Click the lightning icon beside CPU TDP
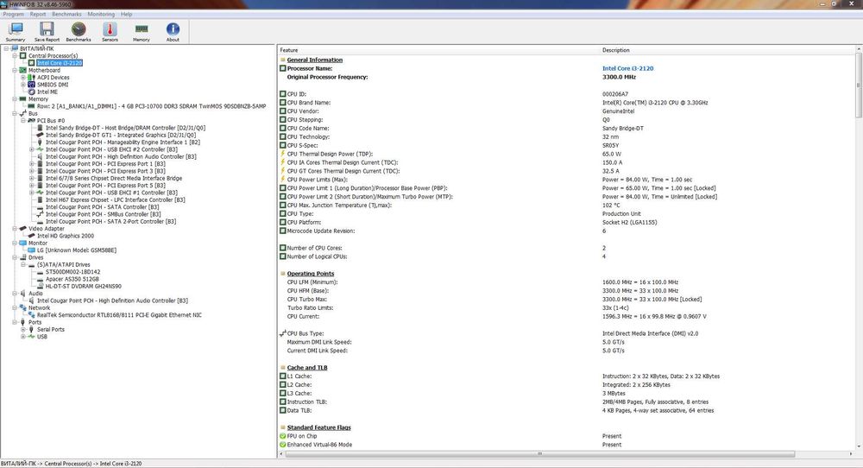Viewport: 863px width, 468px height. pos(283,154)
